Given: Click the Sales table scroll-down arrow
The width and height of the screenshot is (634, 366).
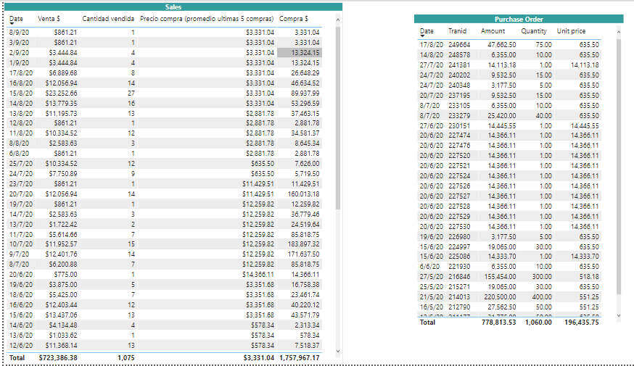Looking at the screenshot, I should (338, 351).
